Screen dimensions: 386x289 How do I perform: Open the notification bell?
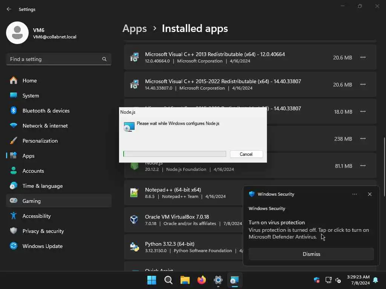pos(376,280)
